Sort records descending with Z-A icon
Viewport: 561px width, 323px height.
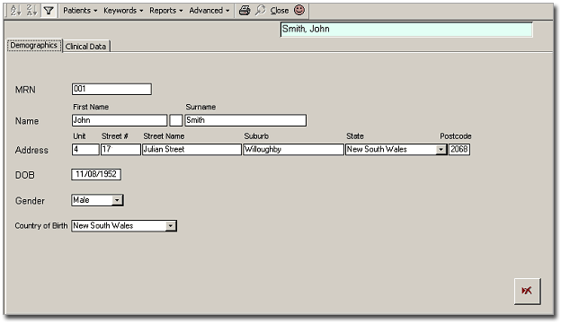coord(31,11)
